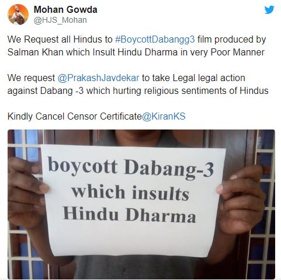Open the @KiranKS mention

164,117
